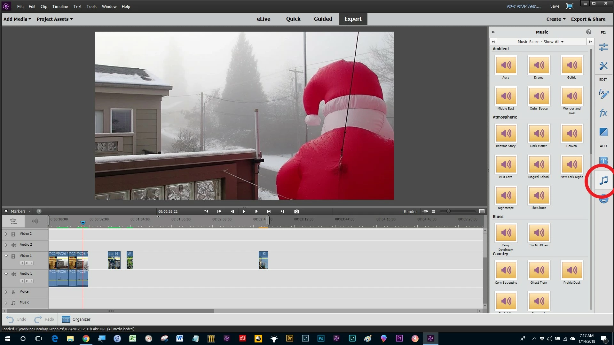Capture a freeze frame with camera icon
Screen dimensions: 614x345
tap(296, 211)
